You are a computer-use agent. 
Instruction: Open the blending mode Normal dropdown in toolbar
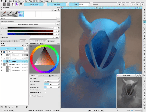pyautogui.click(x=105, y=4)
